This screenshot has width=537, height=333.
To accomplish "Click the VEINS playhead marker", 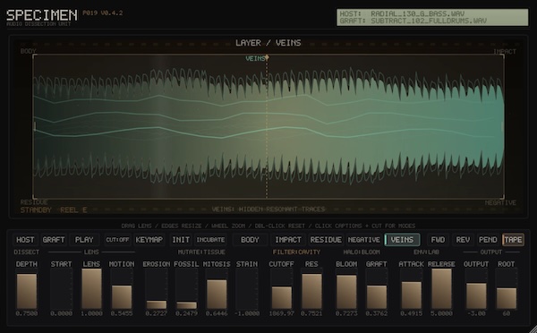I will (x=267, y=57).
